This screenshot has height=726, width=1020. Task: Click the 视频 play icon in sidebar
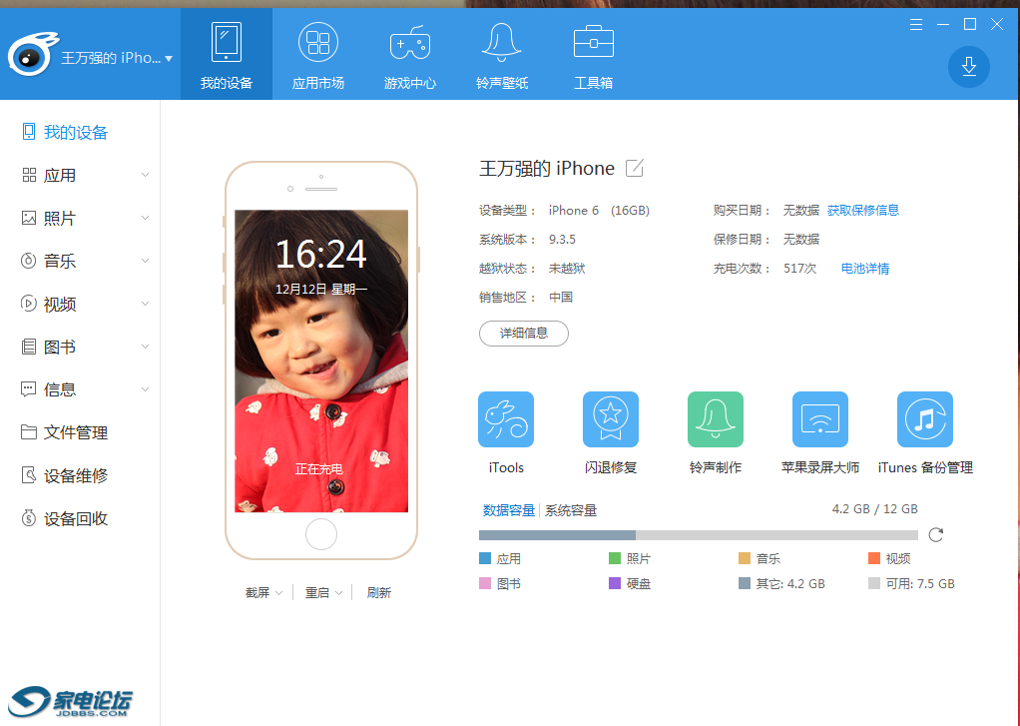[x=29, y=304]
